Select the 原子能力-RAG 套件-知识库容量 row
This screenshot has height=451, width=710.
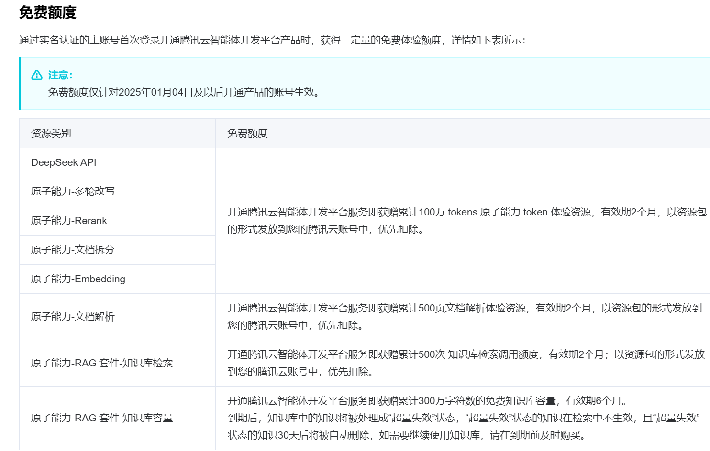(x=117, y=418)
